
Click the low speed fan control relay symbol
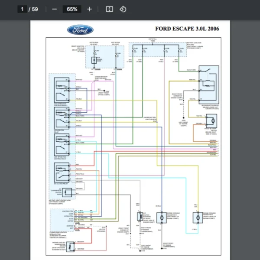click(x=62, y=145)
